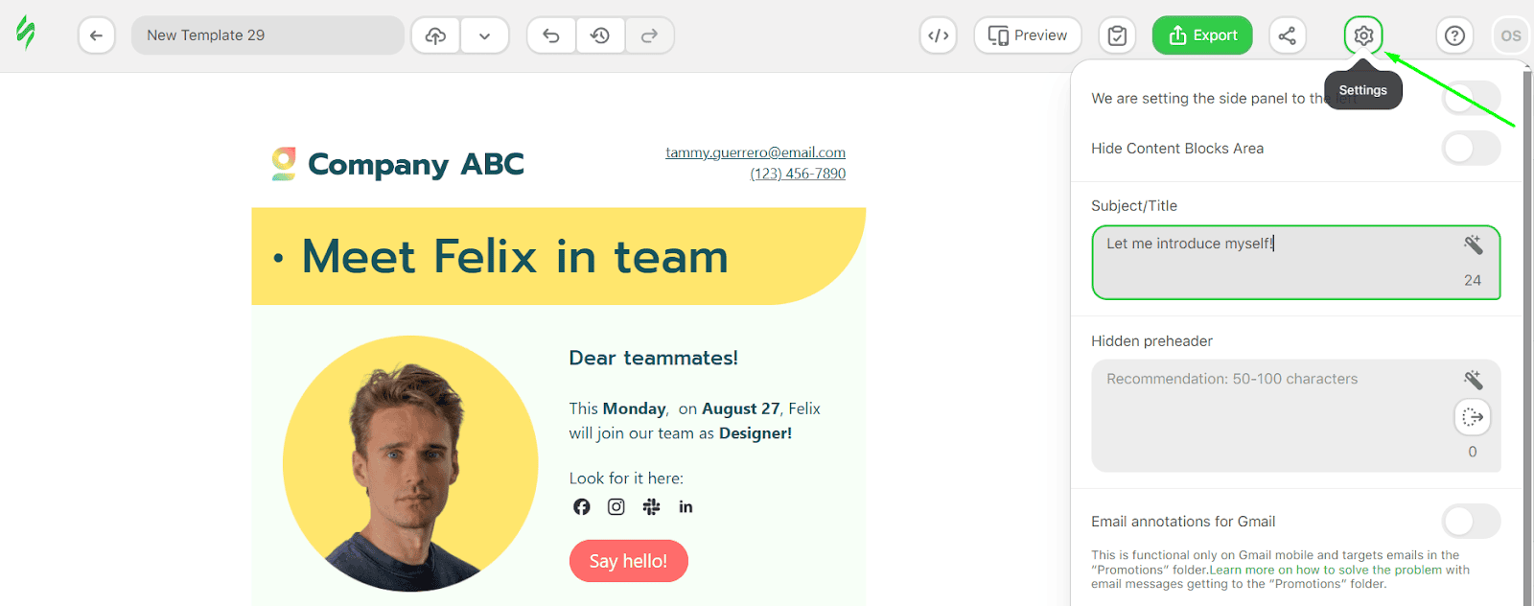
Task: Enable Hide Content Blocks Area
Action: point(1470,148)
